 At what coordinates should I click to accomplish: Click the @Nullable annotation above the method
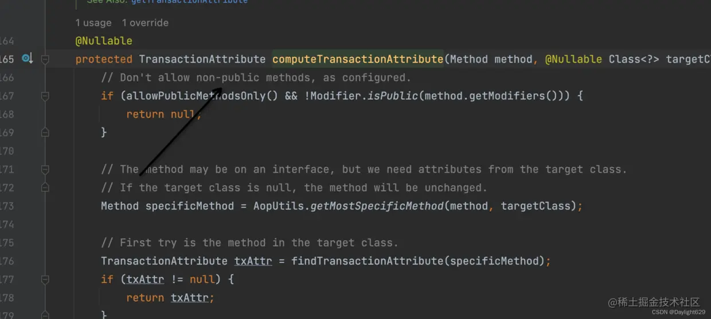104,41
